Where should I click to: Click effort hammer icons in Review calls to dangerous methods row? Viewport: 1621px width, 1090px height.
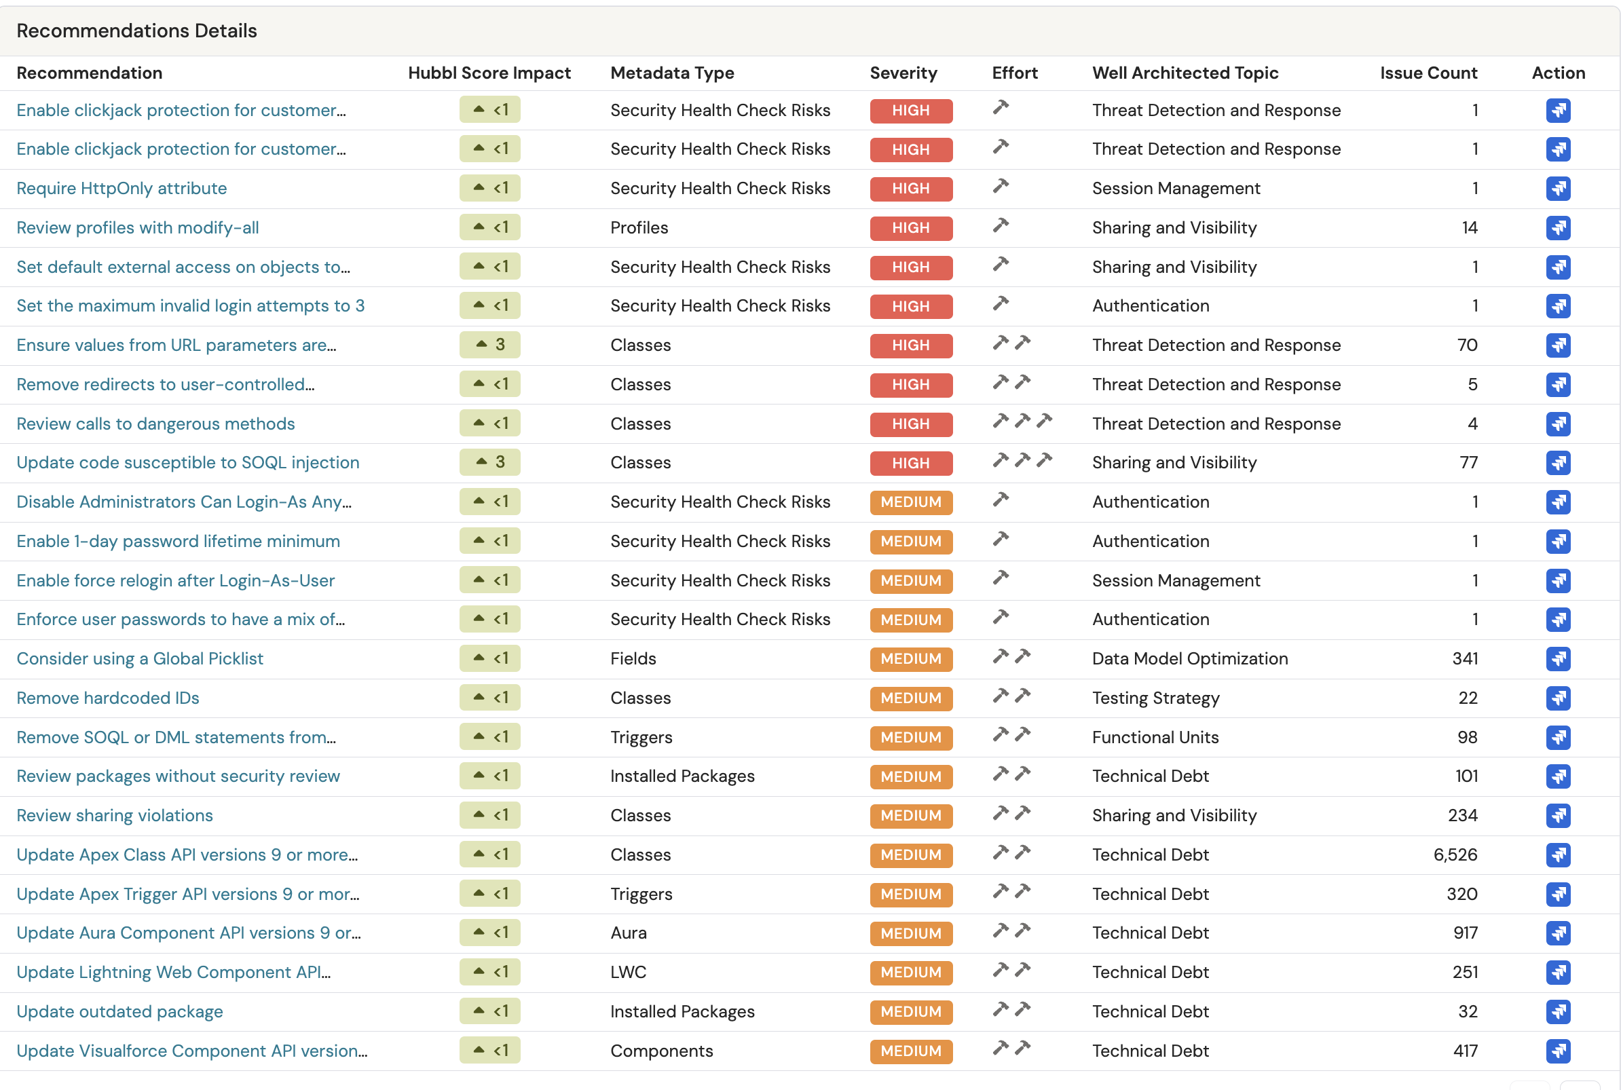(1021, 421)
